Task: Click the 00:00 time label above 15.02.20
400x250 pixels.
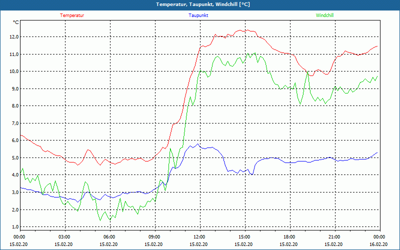Action: tap(19, 236)
